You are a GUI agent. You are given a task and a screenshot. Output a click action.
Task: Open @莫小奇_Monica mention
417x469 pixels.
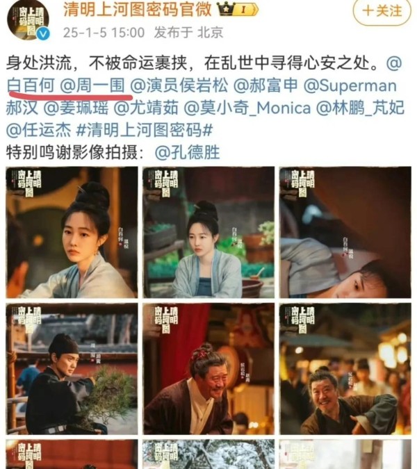247,108
